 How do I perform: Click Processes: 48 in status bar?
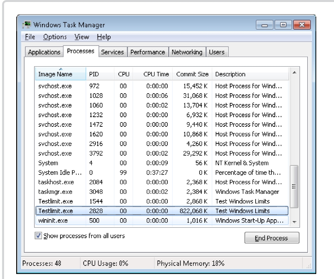point(42,263)
